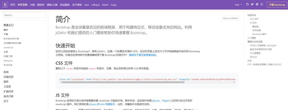288x110 pixels.
Task: Expand 布局 sidebar section
Action: (x=6, y=72)
